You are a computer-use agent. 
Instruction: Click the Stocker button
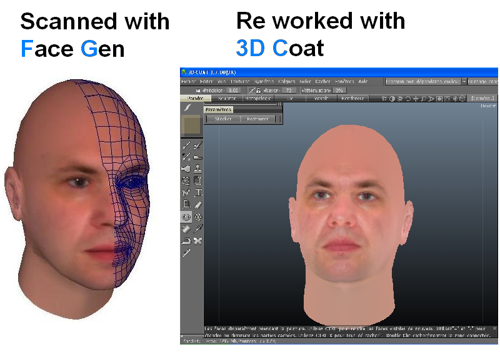tap(223, 119)
